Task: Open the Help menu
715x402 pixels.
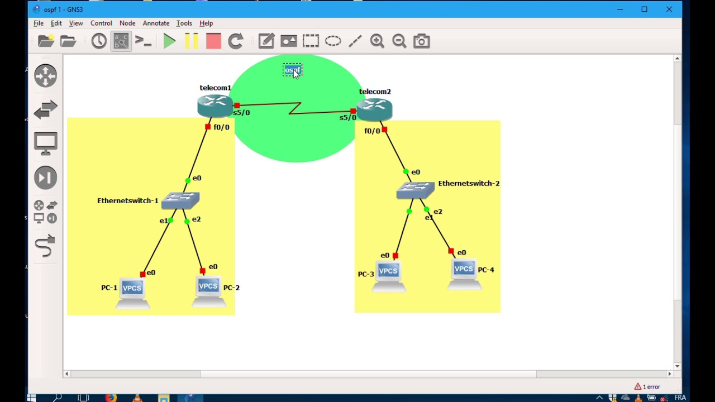Action: coord(206,23)
